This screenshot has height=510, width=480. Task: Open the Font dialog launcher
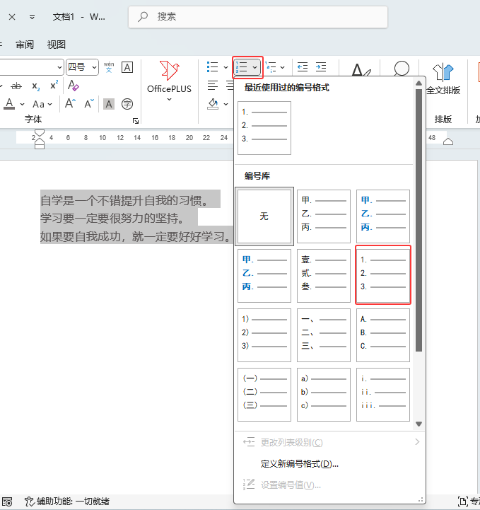136,121
